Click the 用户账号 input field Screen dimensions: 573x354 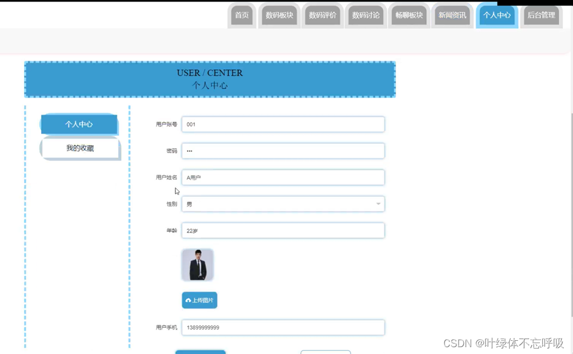[x=283, y=124]
